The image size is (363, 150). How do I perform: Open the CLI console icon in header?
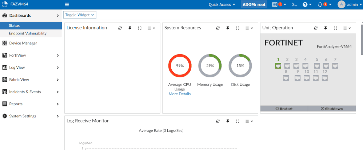click(x=295, y=5)
